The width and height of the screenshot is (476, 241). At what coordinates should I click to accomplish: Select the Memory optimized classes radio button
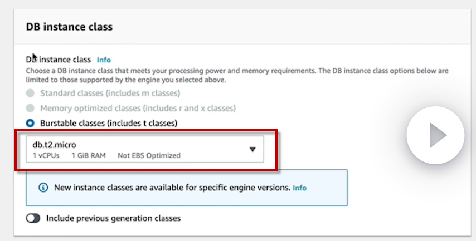click(30, 108)
